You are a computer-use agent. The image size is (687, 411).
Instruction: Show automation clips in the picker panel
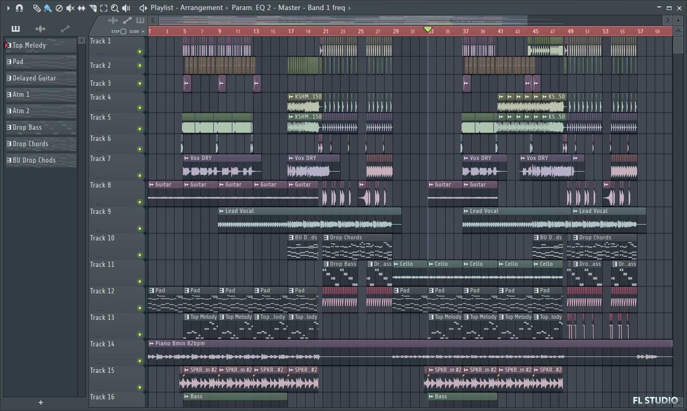point(65,29)
